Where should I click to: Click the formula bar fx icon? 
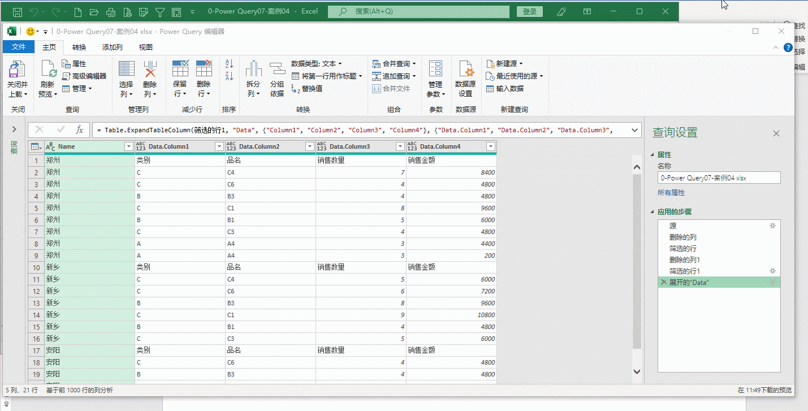pos(80,130)
